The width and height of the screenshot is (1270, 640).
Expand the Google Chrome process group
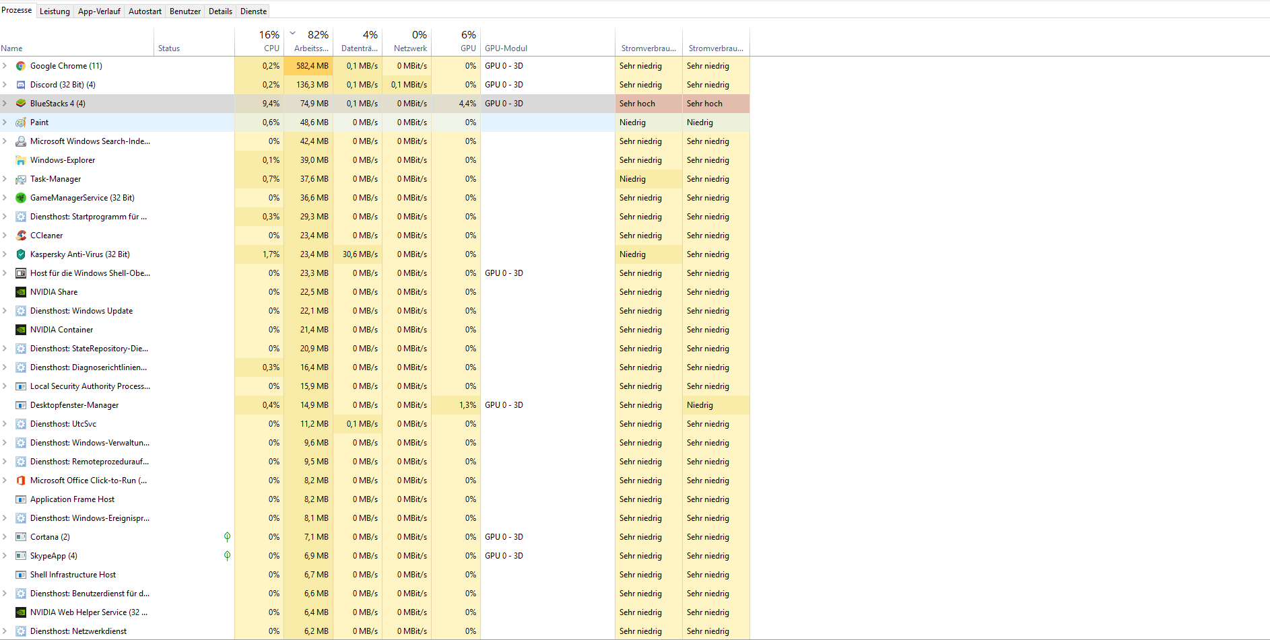(5, 66)
